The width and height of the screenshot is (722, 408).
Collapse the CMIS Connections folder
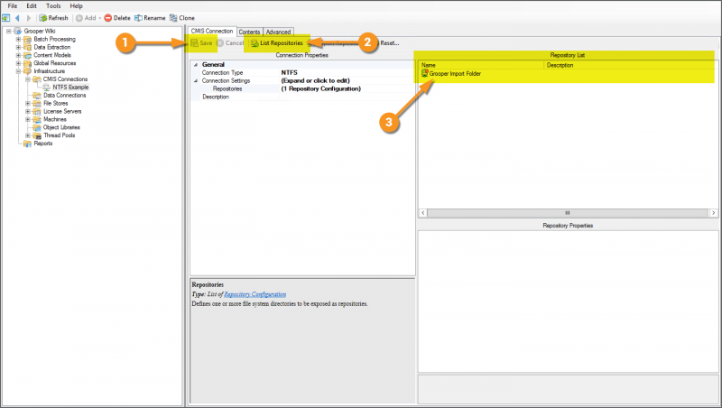pos(28,79)
